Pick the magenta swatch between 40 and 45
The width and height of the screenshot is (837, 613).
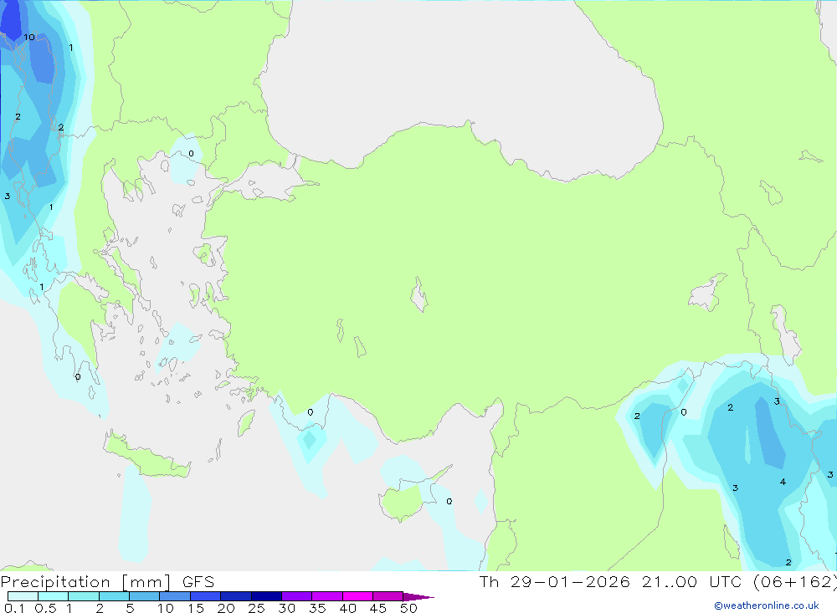(357, 596)
